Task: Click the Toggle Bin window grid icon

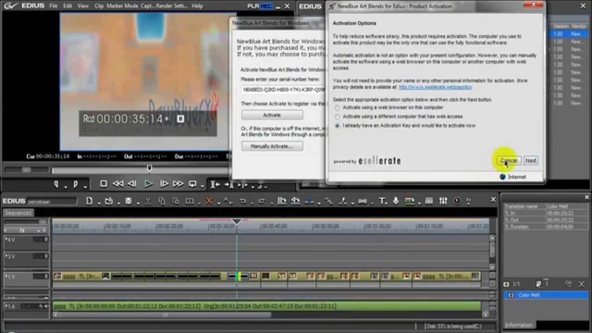Action: coord(429,201)
